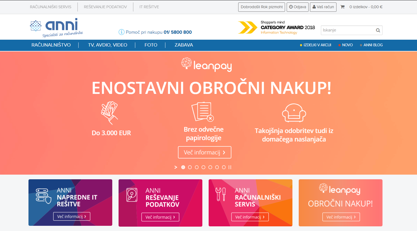Open Vaš račun account button

[323, 7]
